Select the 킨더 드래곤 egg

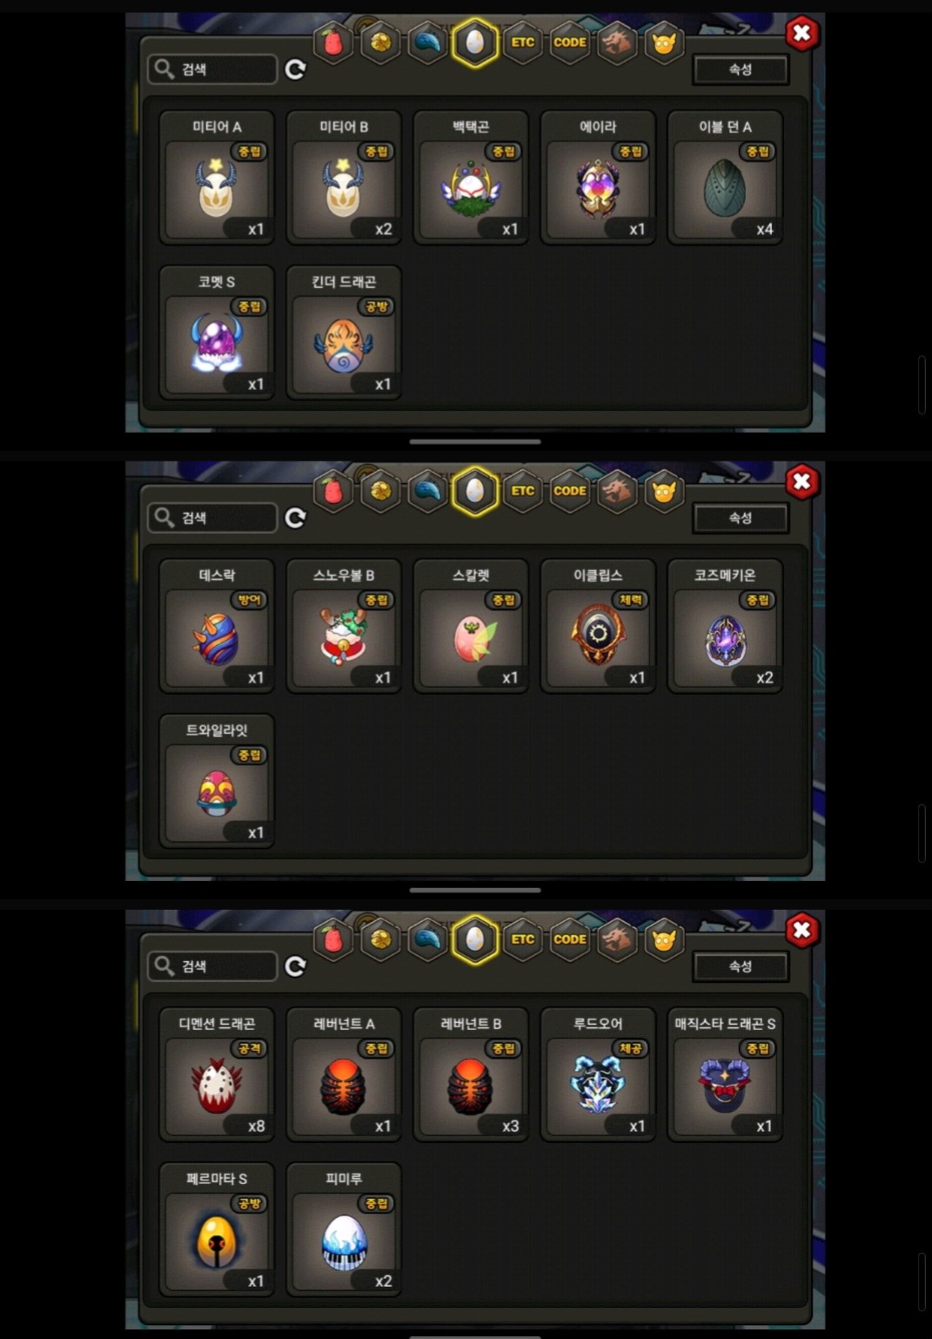click(344, 333)
